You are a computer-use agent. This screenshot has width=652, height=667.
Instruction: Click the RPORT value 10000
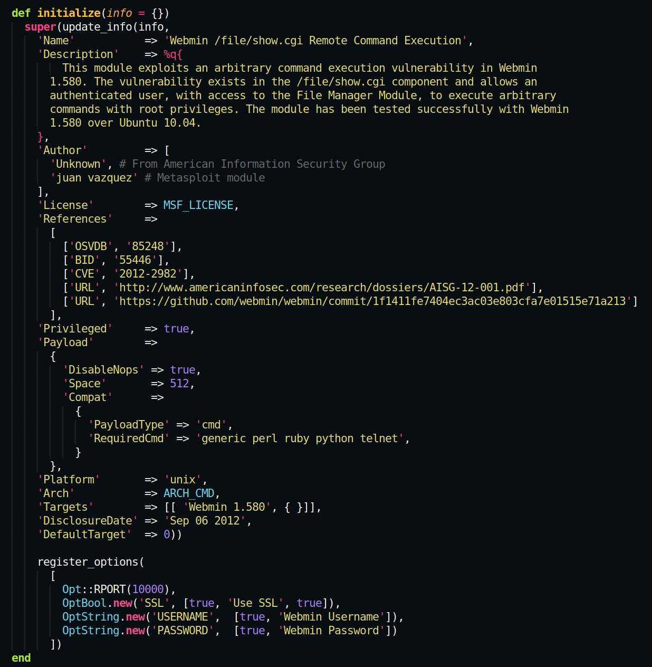(148, 589)
